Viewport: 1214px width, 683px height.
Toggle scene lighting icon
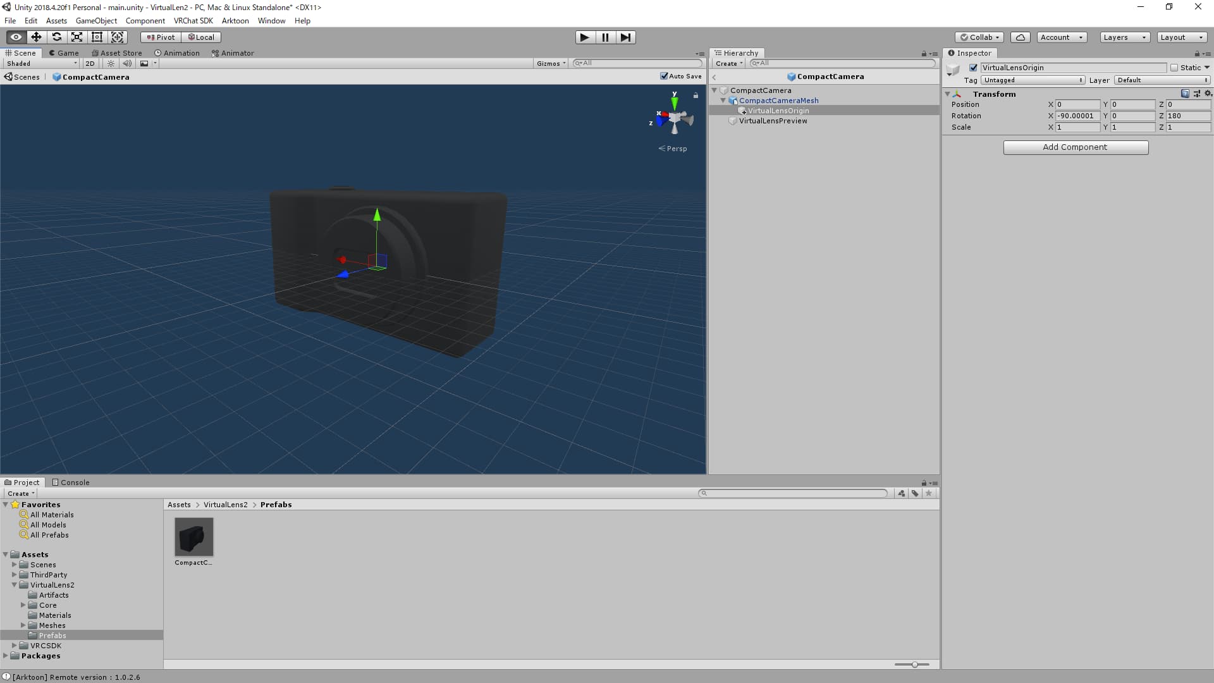pyautogui.click(x=111, y=63)
